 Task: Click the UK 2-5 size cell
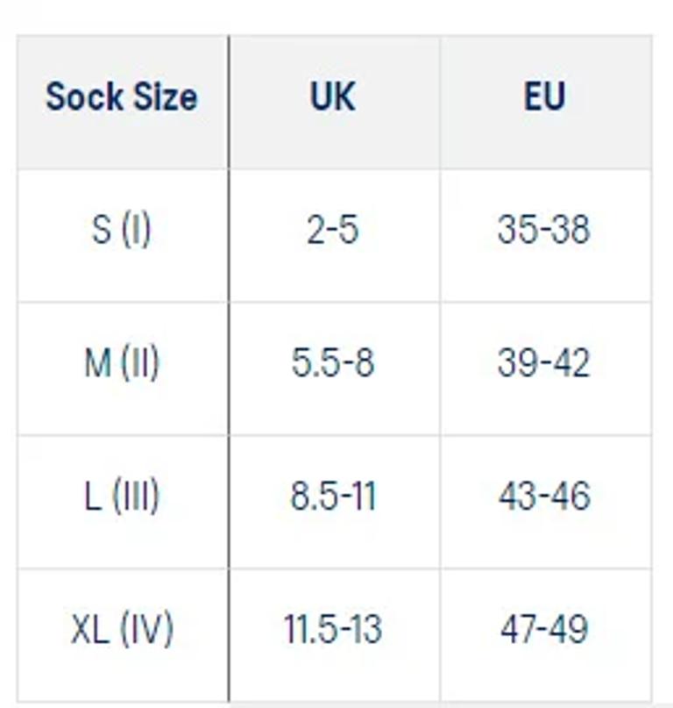(333, 230)
